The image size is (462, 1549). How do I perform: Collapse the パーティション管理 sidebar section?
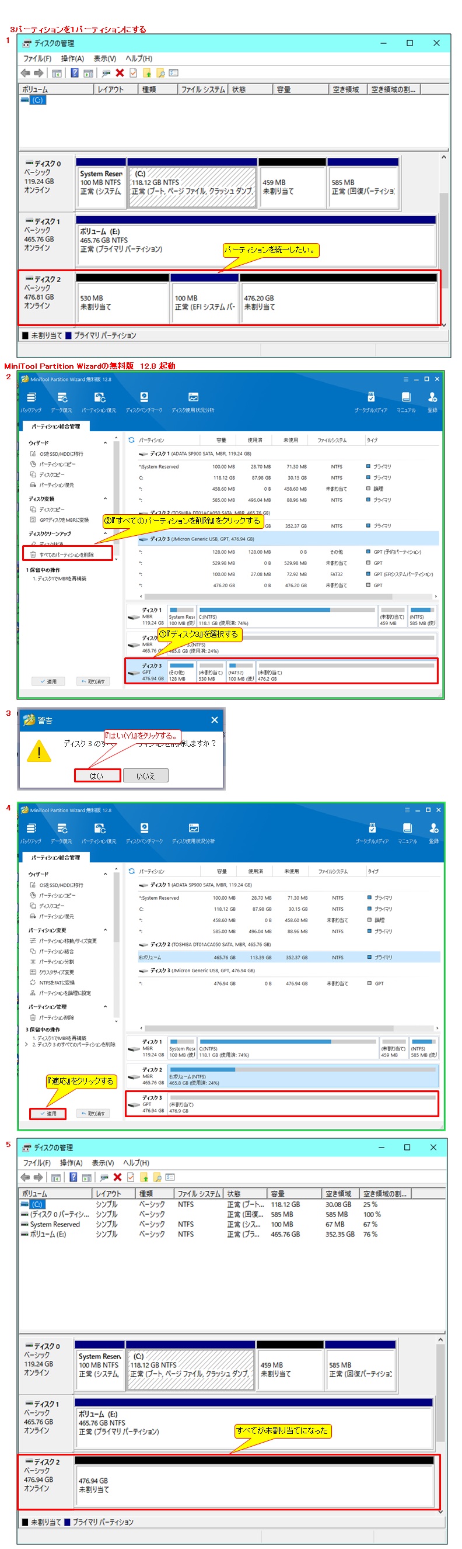click(106, 1007)
